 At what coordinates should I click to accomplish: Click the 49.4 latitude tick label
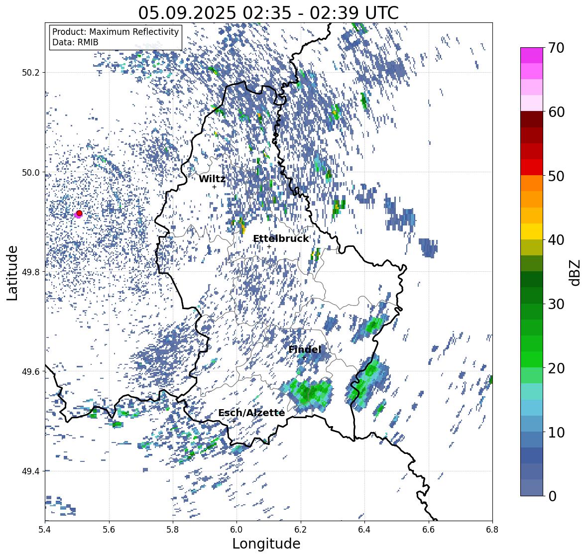click(x=31, y=471)
